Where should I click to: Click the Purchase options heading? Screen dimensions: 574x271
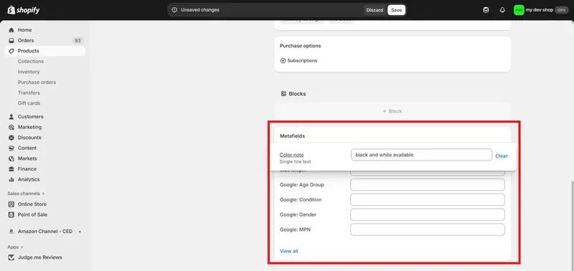tap(300, 46)
